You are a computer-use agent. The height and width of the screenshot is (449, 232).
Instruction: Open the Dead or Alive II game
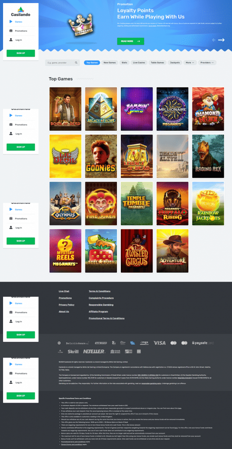(172, 157)
